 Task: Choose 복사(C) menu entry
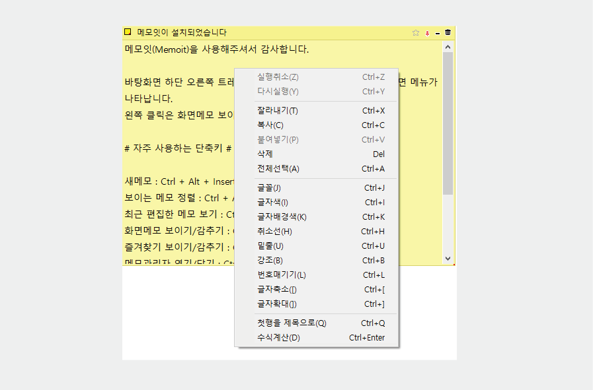[x=317, y=125]
